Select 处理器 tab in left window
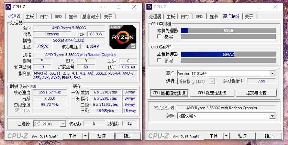This screenshot has height=145, width=288. (x=14, y=16)
